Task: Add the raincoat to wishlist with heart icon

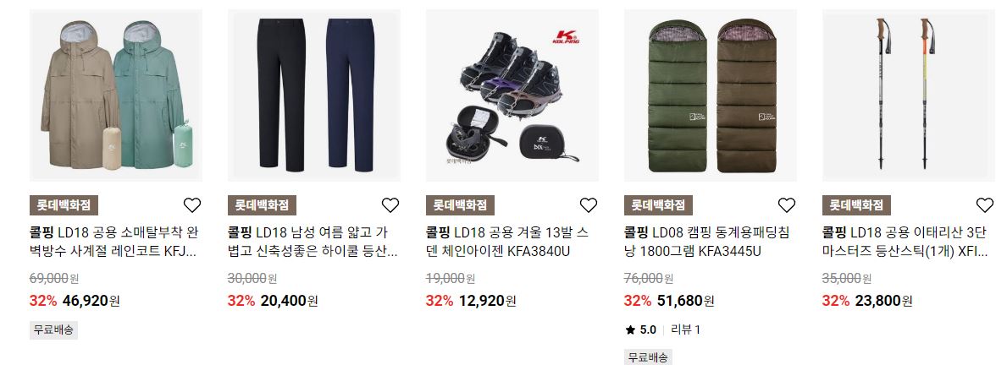Action: click(192, 205)
